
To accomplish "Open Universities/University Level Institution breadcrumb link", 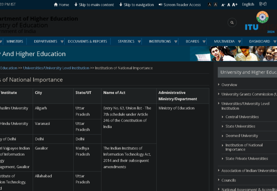I will [56, 68].
